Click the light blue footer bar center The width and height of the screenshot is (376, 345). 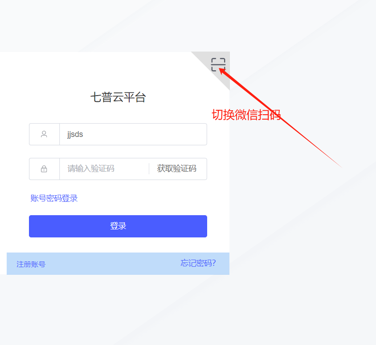(118, 264)
